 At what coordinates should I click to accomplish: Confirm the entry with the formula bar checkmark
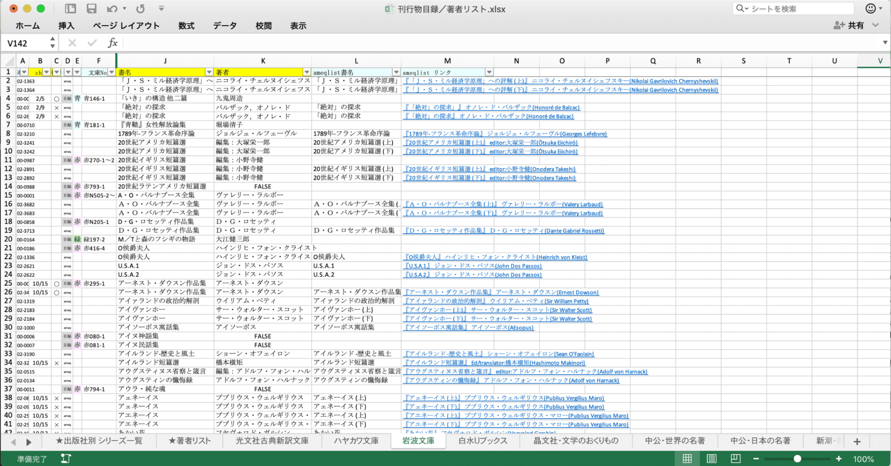tap(92, 43)
